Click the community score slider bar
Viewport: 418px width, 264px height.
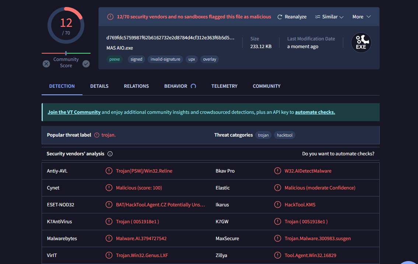coord(66,53)
